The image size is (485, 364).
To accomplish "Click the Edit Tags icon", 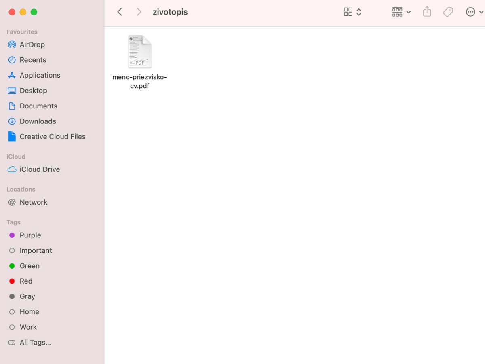I will click(x=448, y=12).
